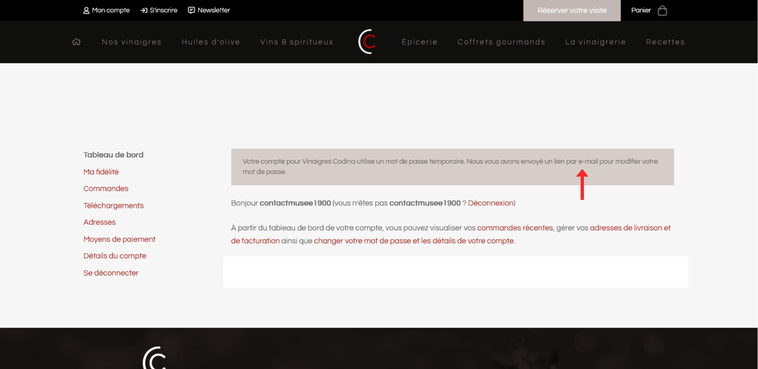Click the Déconnexion link in greeting
The width and height of the screenshot is (758, 369).
click(x=490, y=203)
